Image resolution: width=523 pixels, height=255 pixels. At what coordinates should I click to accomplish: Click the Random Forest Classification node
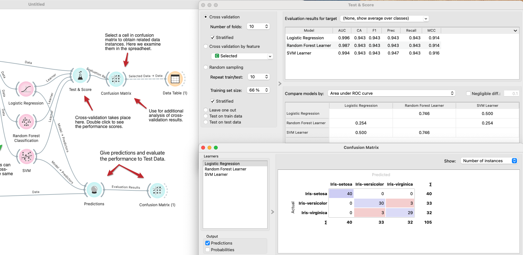tap(26, 122)
